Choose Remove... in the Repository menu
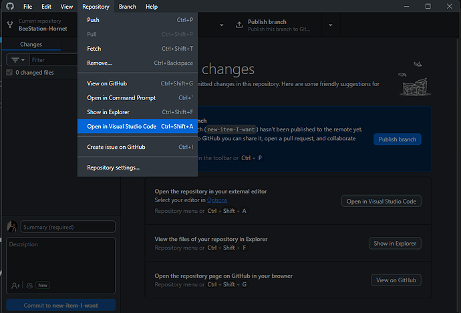 138,63
